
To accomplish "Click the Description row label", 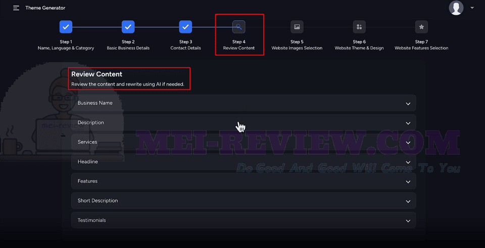I will pyautogui.click(x=90, y=122).
